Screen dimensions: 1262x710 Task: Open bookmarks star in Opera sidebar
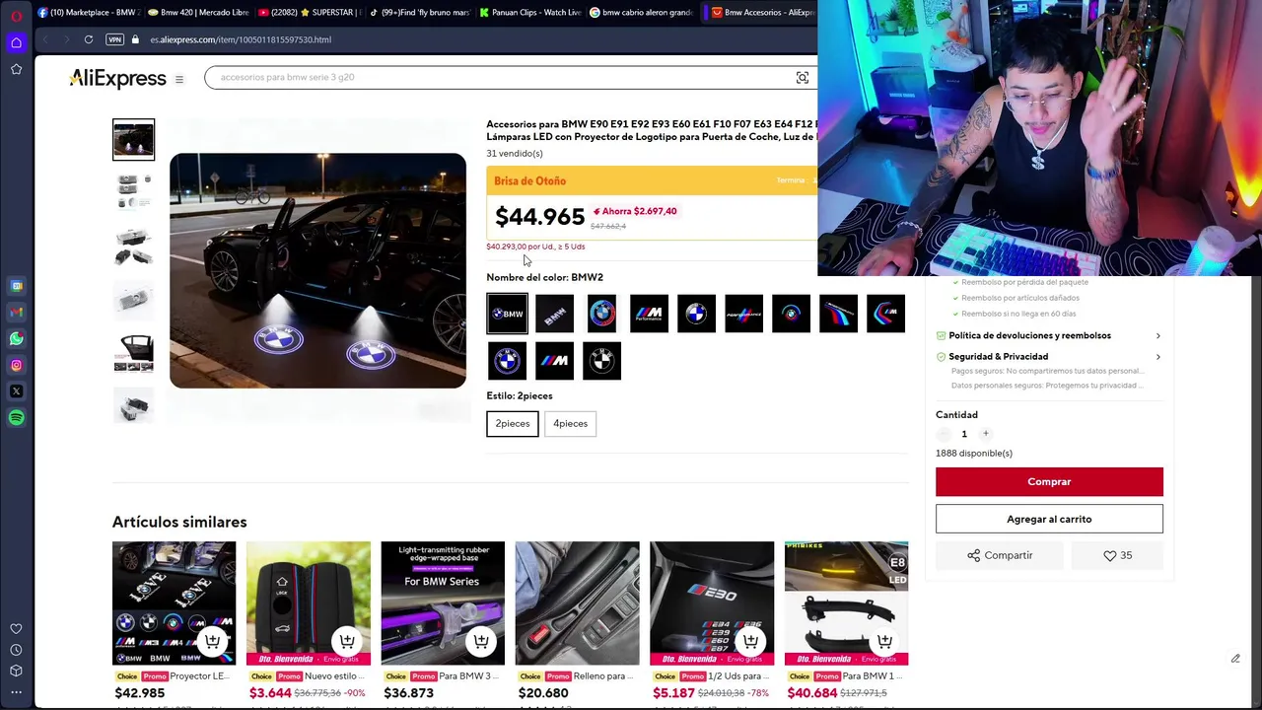(x=16, y=69)
